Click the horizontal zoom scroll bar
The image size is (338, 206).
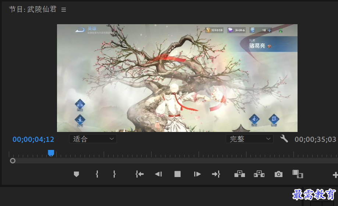tap(174, 161)
